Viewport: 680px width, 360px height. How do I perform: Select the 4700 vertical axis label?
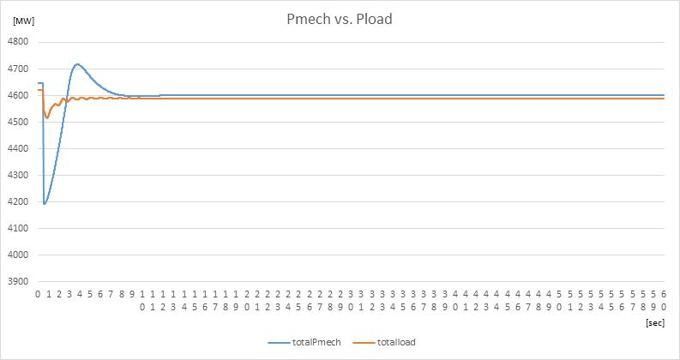(x=18, y=69)
